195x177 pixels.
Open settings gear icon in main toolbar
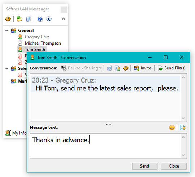click(x=8, y=19)
